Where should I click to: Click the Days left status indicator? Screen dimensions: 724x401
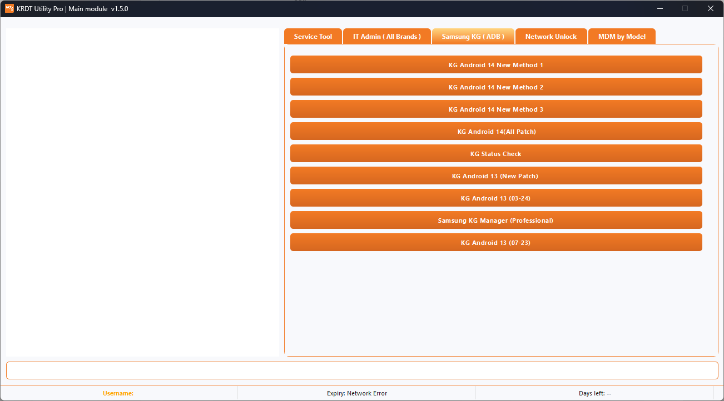595,393
